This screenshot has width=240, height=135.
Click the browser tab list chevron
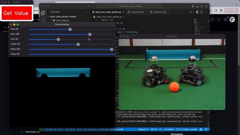[237, 4]
